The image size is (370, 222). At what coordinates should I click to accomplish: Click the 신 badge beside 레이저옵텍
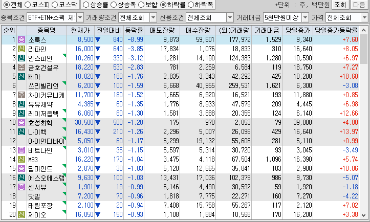[21, 113]
